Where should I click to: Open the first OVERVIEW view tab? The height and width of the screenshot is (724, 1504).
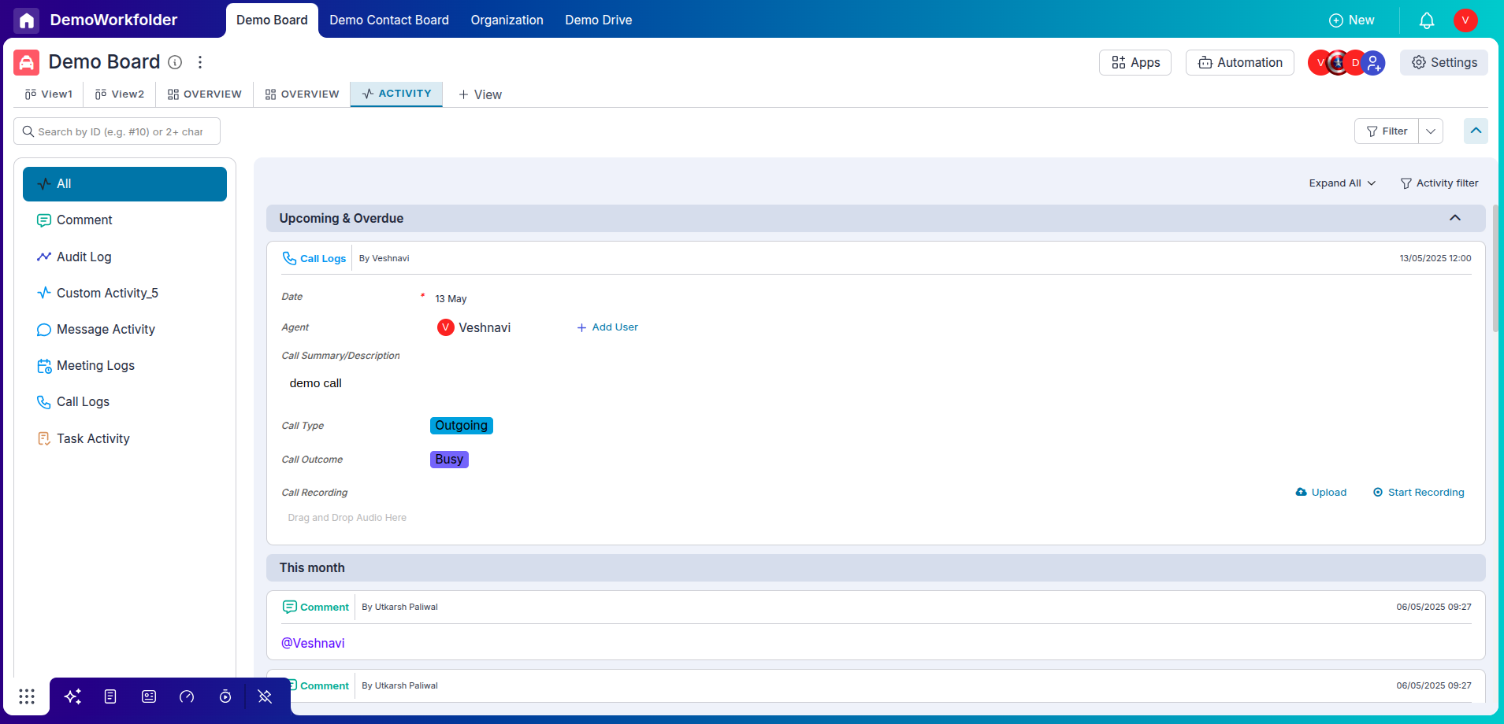205,94
